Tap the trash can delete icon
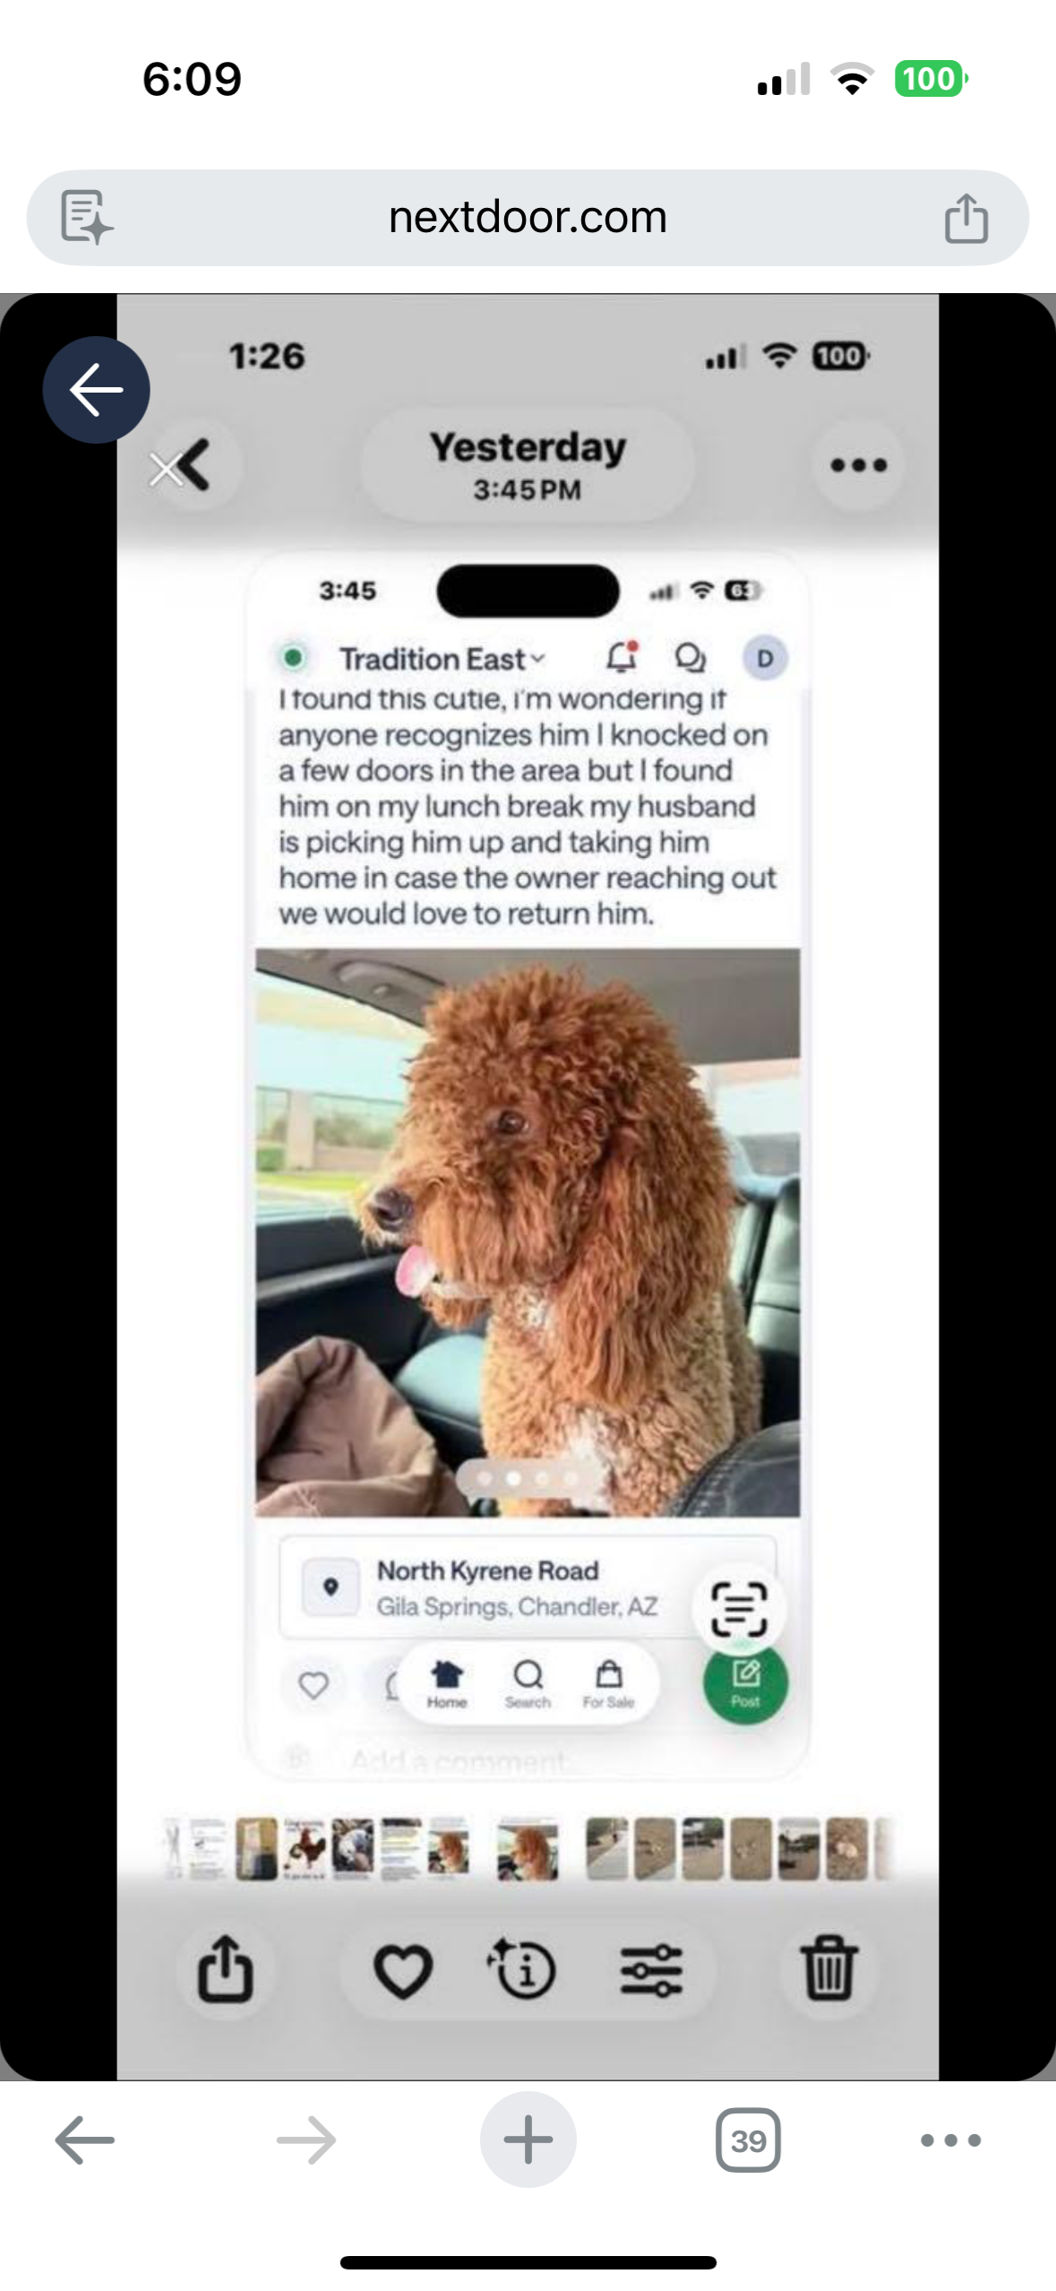Screen dimensions: 1056x2291 (x=829, y=1967)
